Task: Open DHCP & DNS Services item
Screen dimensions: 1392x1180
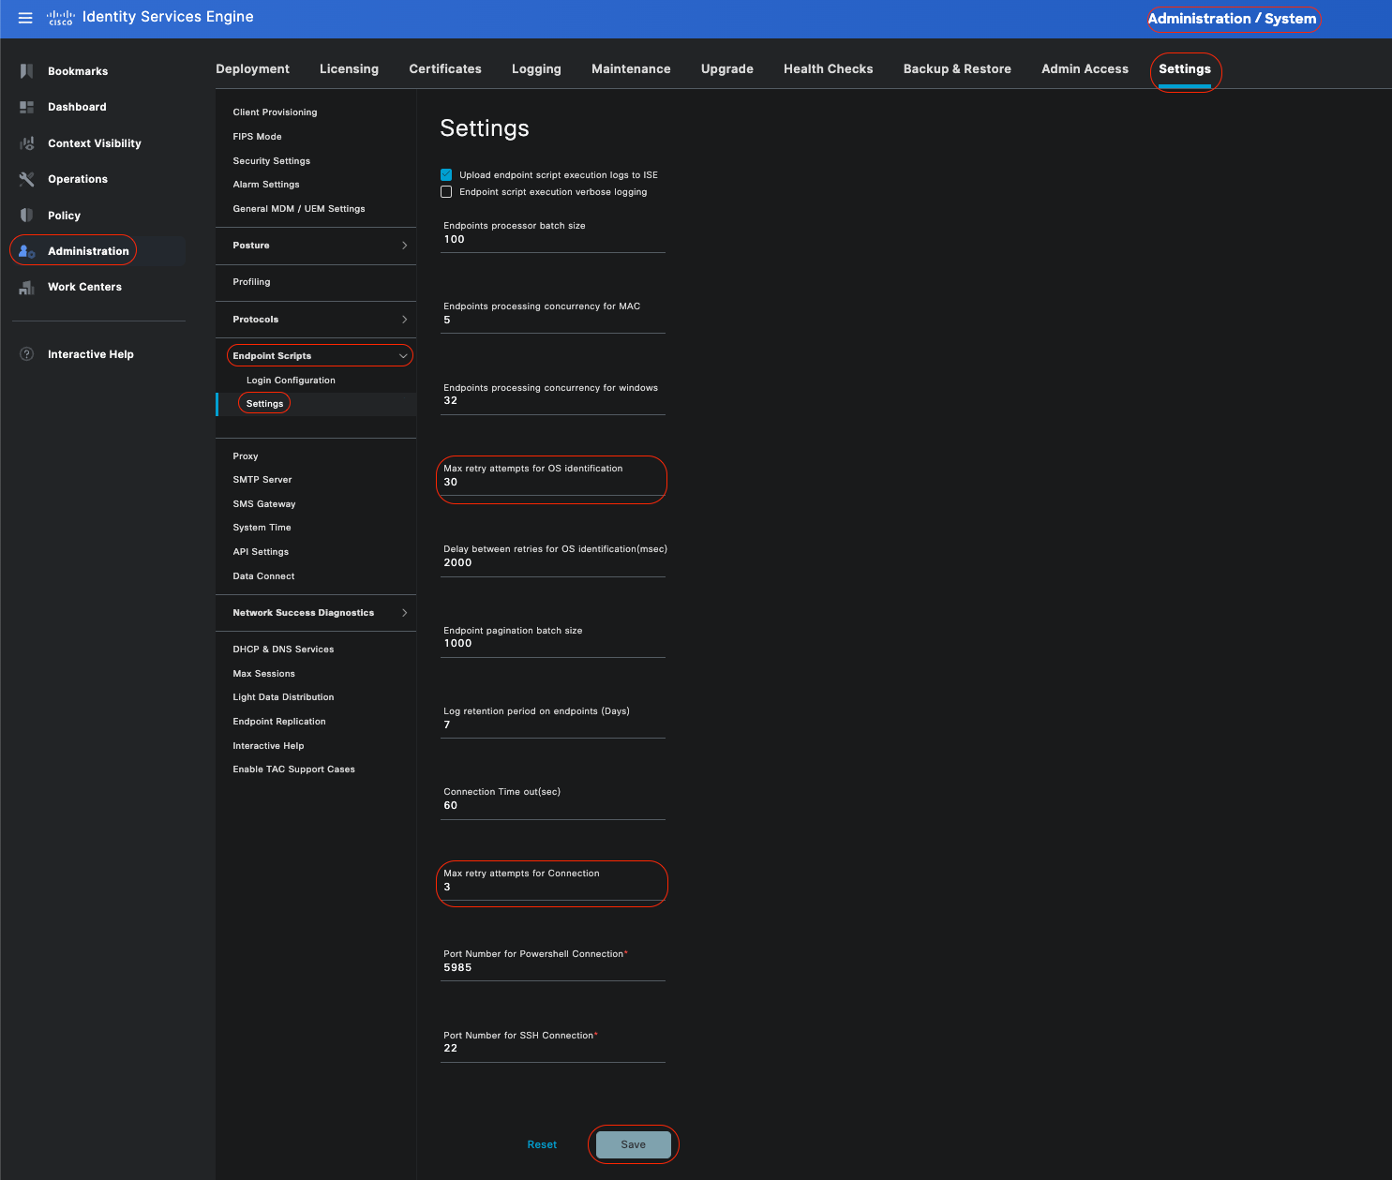Action: pyautogui.click(x=283, y=650)
